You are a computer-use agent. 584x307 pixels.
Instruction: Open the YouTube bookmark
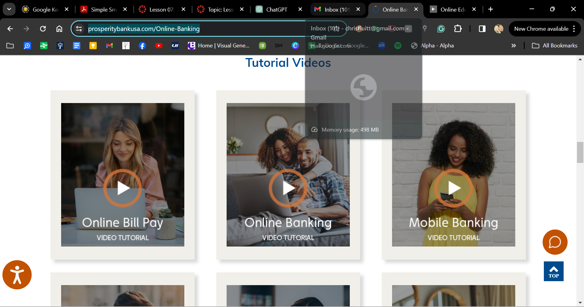pyautogui.click(x=158, y=46)
